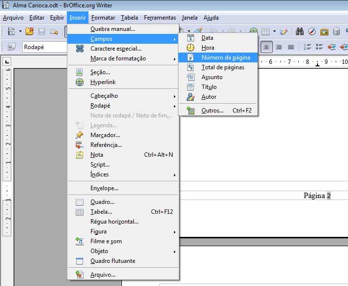The width and height of the screenshot is (348, 286).
Task: Select Tabela... entry with Ctrl+F12
Action: (123, 212)
